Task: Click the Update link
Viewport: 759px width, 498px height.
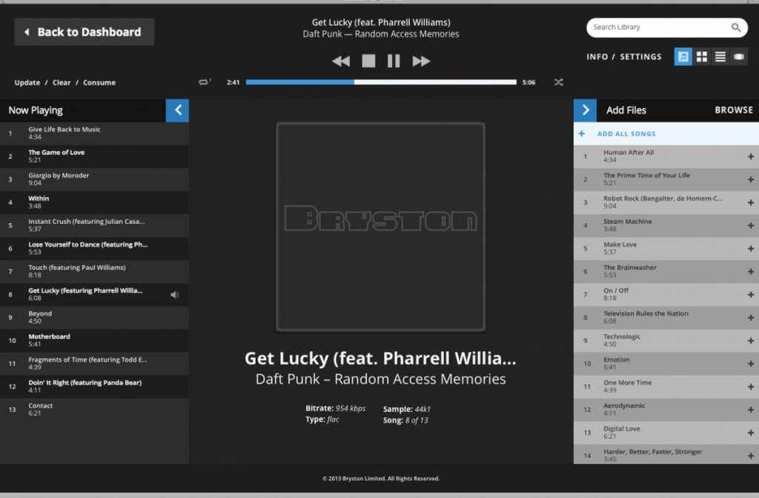Action: [27, 83]
